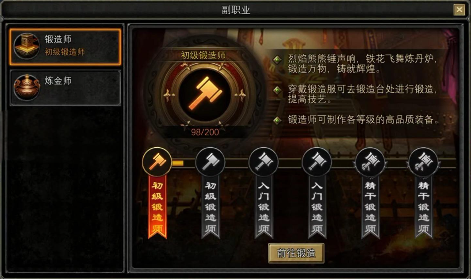Click the last rank icon above 精干锻造师

423,162
